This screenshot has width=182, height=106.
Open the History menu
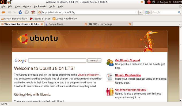[x=27, y=6]
